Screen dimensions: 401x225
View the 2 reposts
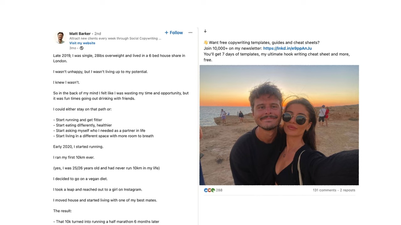[x=347, y=190]
